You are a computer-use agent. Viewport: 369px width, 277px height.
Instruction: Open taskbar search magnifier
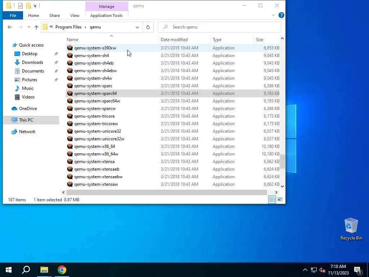[x=26, y=270]
